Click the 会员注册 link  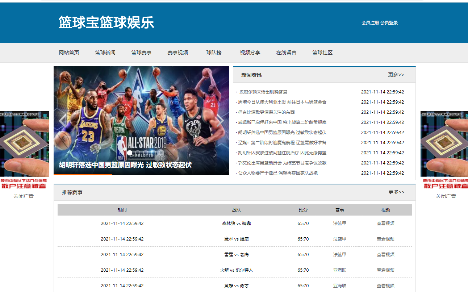[x=370, y=22]
